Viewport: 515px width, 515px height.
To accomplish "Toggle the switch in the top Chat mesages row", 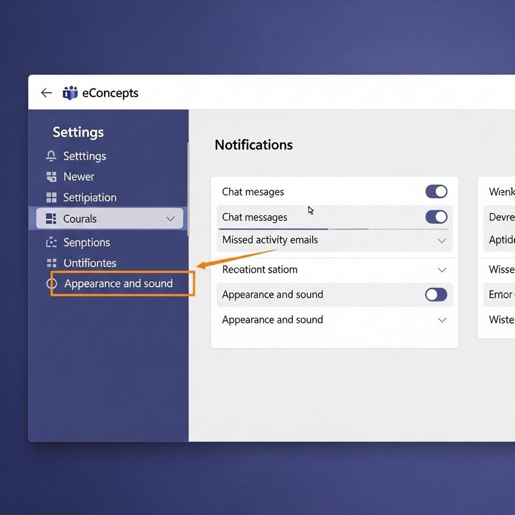I will pyautogui.click(x=436, y=191).
